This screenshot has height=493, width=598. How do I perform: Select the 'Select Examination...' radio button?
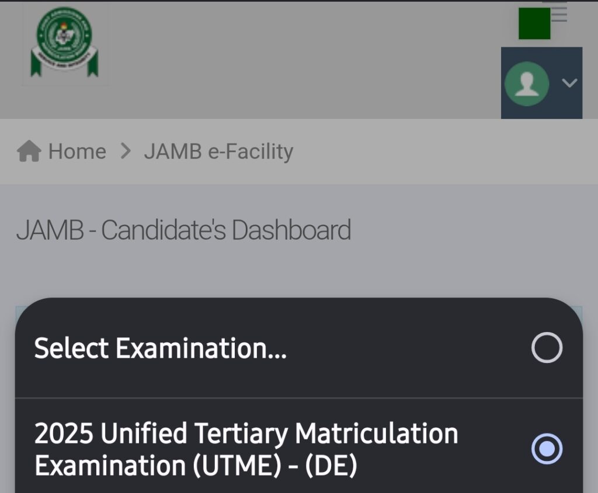click(547, 348)
